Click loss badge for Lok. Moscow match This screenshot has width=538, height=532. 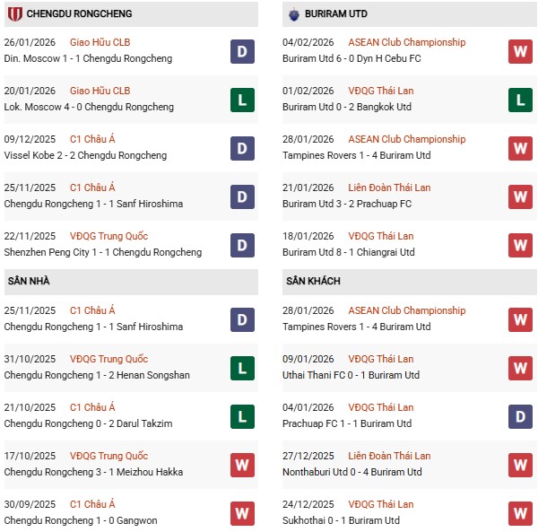click(x=242, y=100)
